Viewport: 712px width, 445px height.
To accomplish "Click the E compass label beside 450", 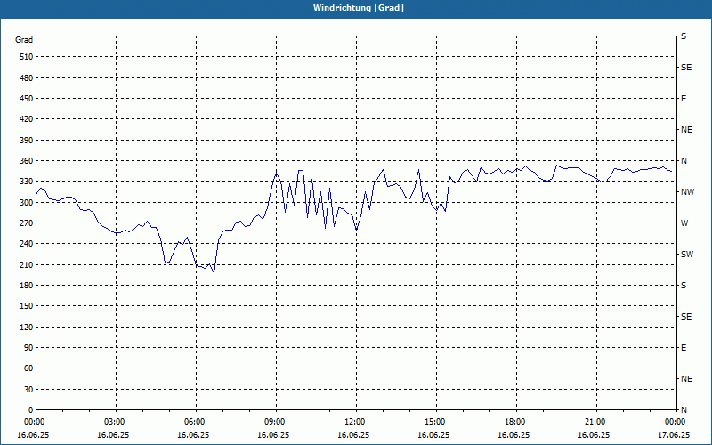I will (684, 99).
